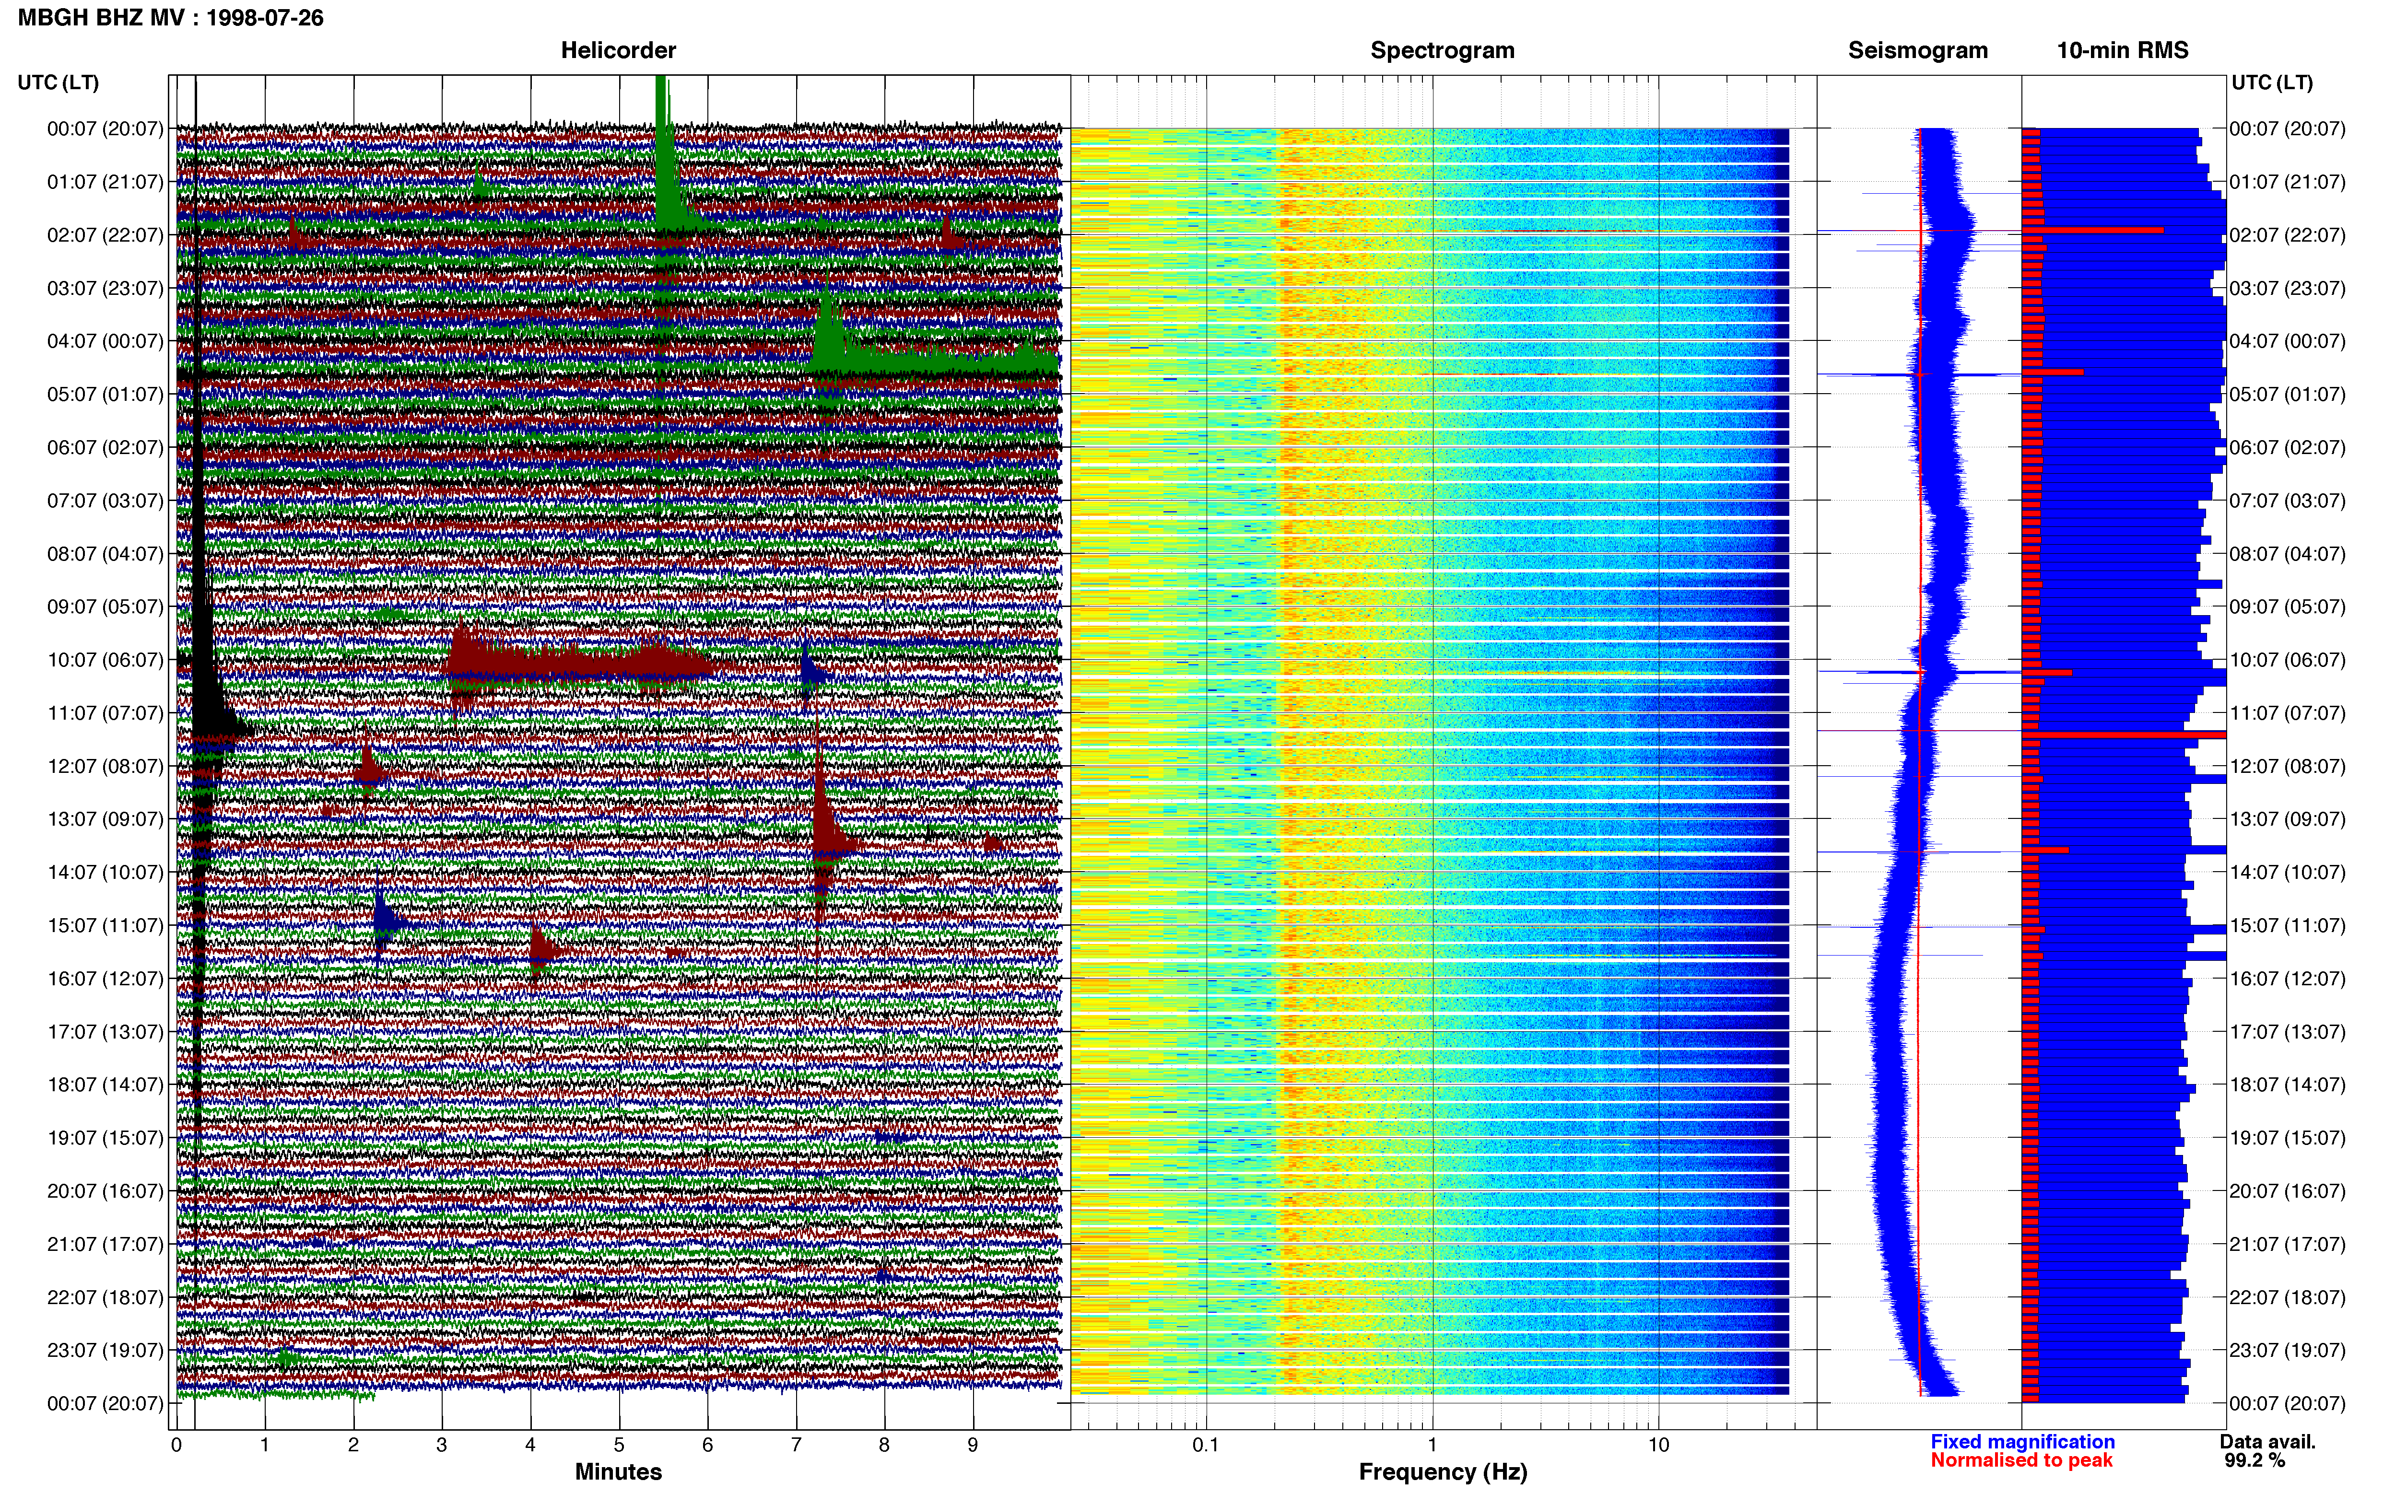Click "18:07 (14:07)" beside the RMS panel
The width and height of the screenshot is (2407, 1505).
[x=2288, y=1084]
